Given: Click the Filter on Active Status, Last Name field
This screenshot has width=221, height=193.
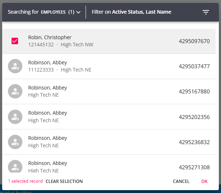Looking at the screenshot, I should coord(131,12).
